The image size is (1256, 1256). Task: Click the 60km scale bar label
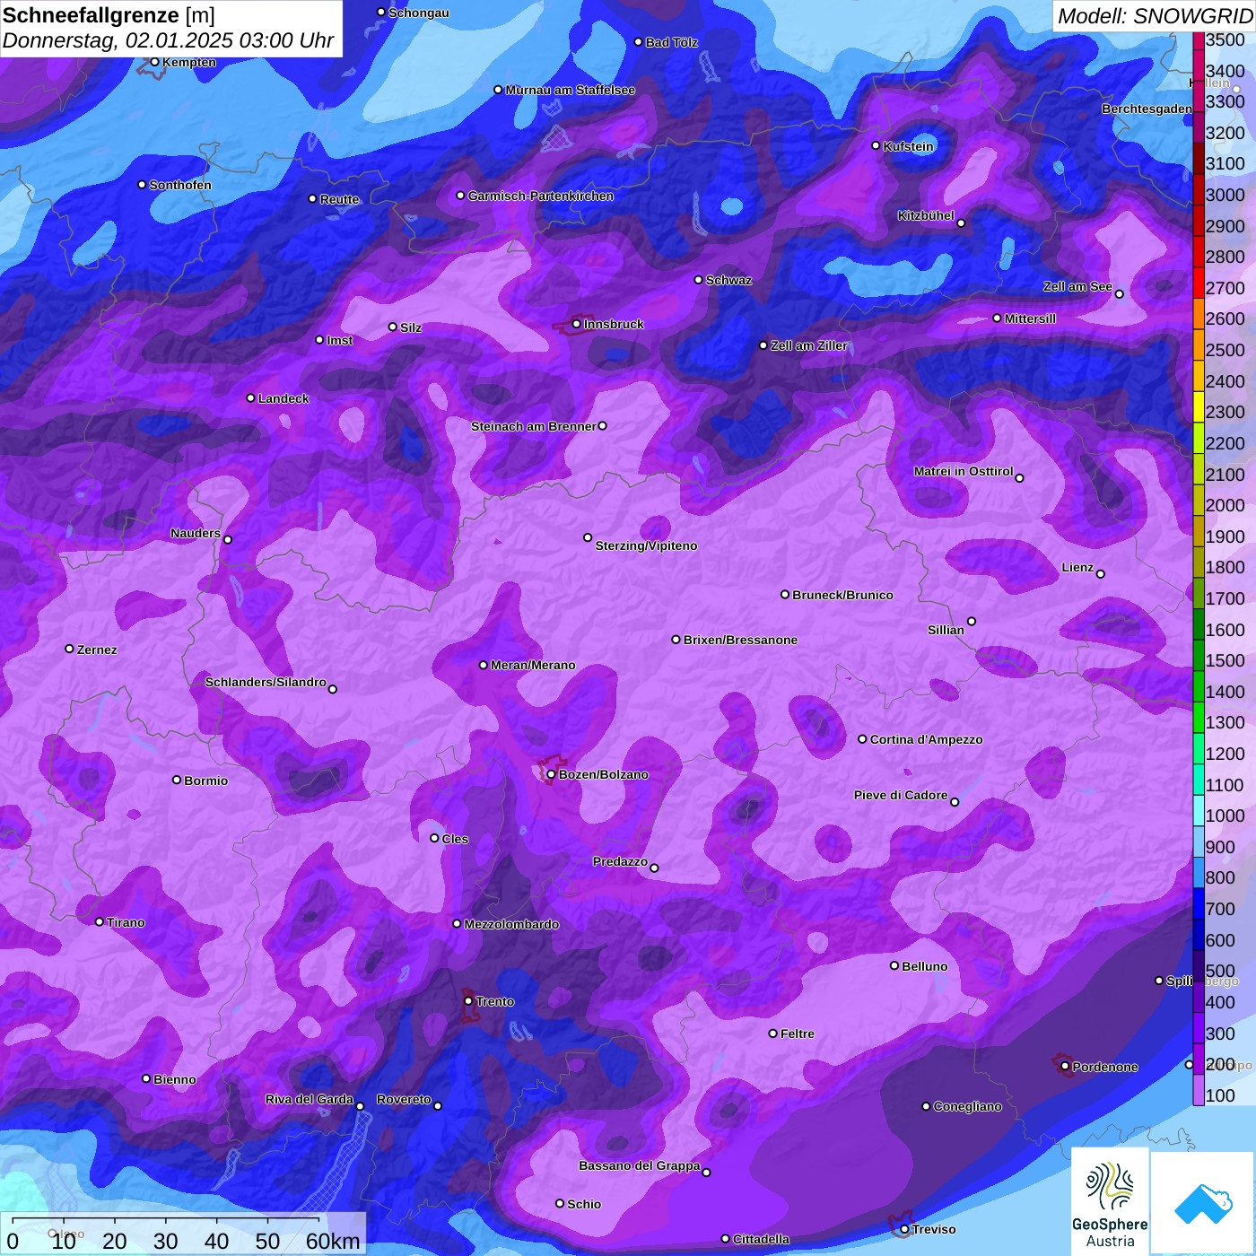(333, 1241)
